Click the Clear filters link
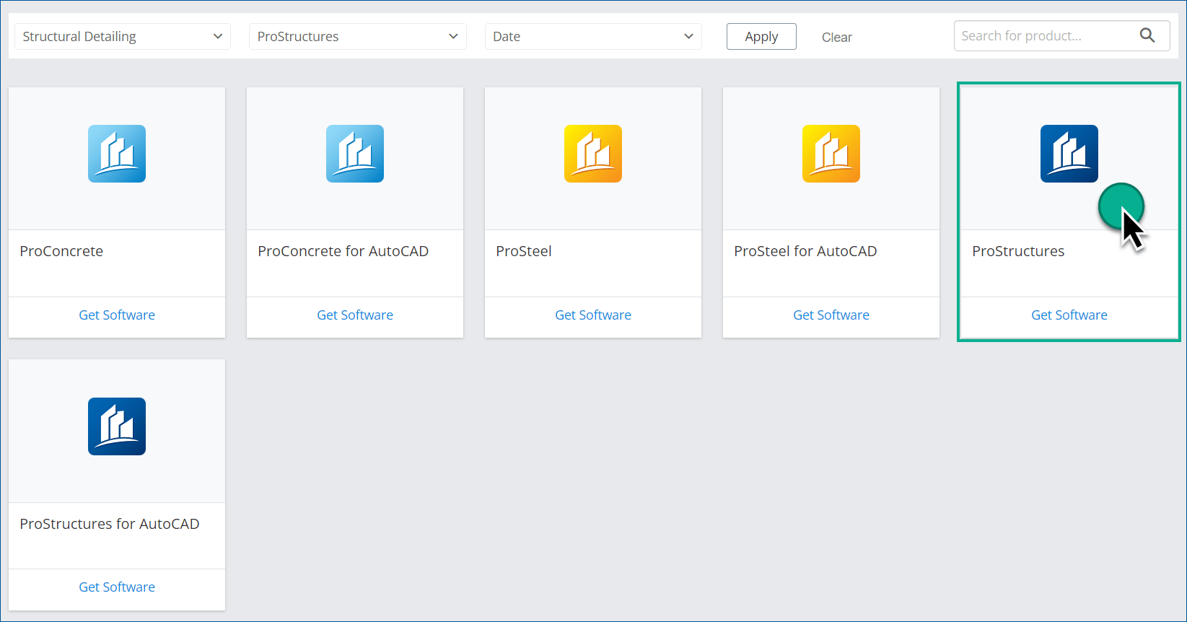Viewport: 1187px width, 622px height. 837,37
